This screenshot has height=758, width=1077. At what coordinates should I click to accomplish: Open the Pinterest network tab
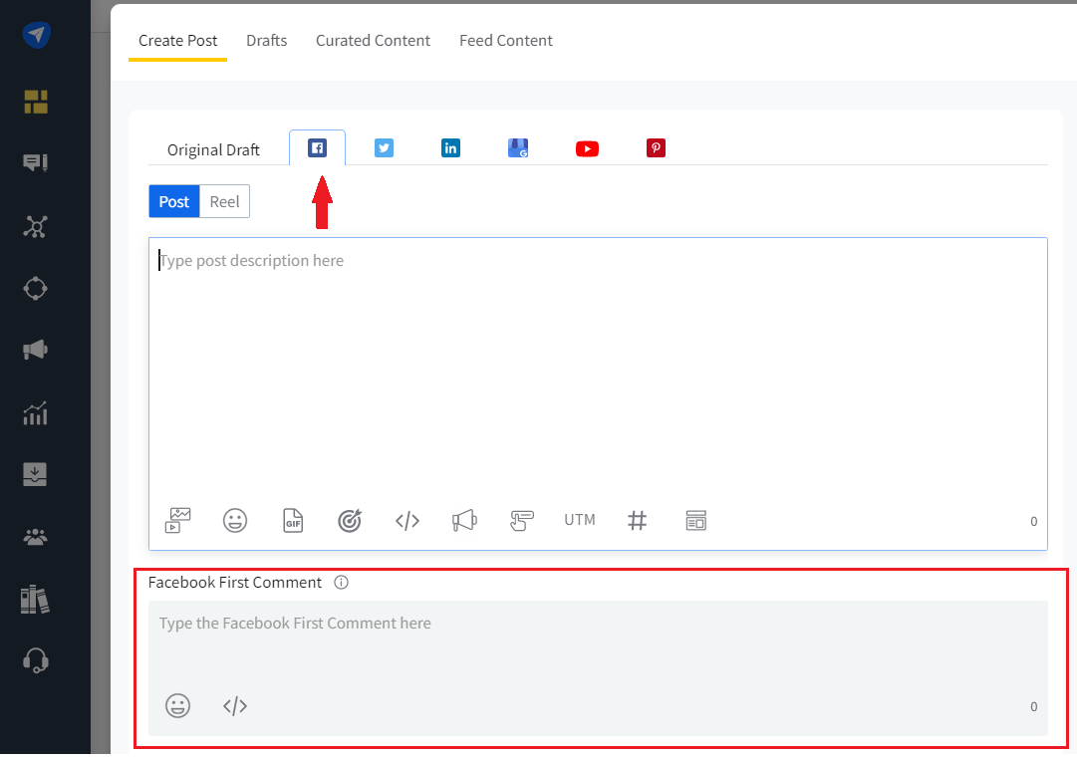point(656,148)
